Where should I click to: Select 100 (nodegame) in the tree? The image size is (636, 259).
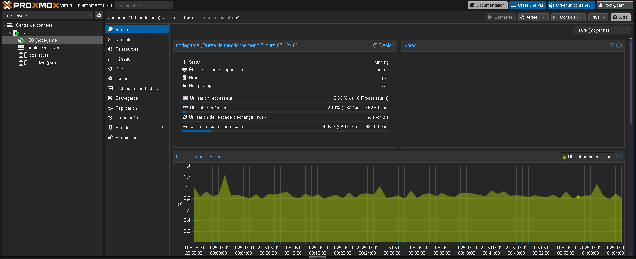click(x=52, y=40)
